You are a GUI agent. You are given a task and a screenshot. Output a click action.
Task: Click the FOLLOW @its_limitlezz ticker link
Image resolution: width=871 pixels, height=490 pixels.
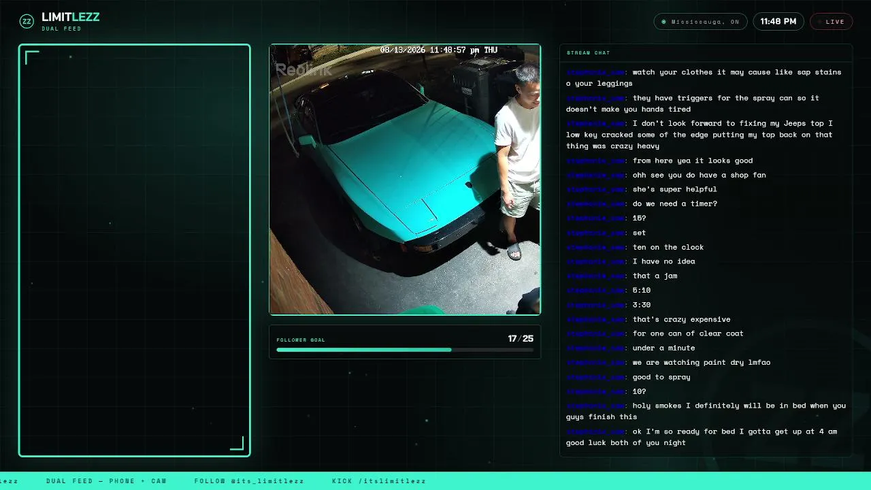[x=249, y=481]
